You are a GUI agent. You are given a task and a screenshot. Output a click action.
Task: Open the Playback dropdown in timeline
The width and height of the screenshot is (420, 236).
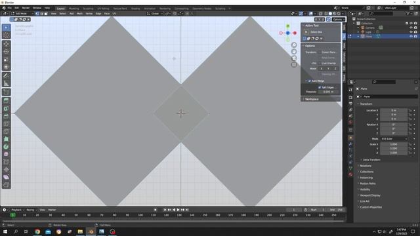coord(18,210)
